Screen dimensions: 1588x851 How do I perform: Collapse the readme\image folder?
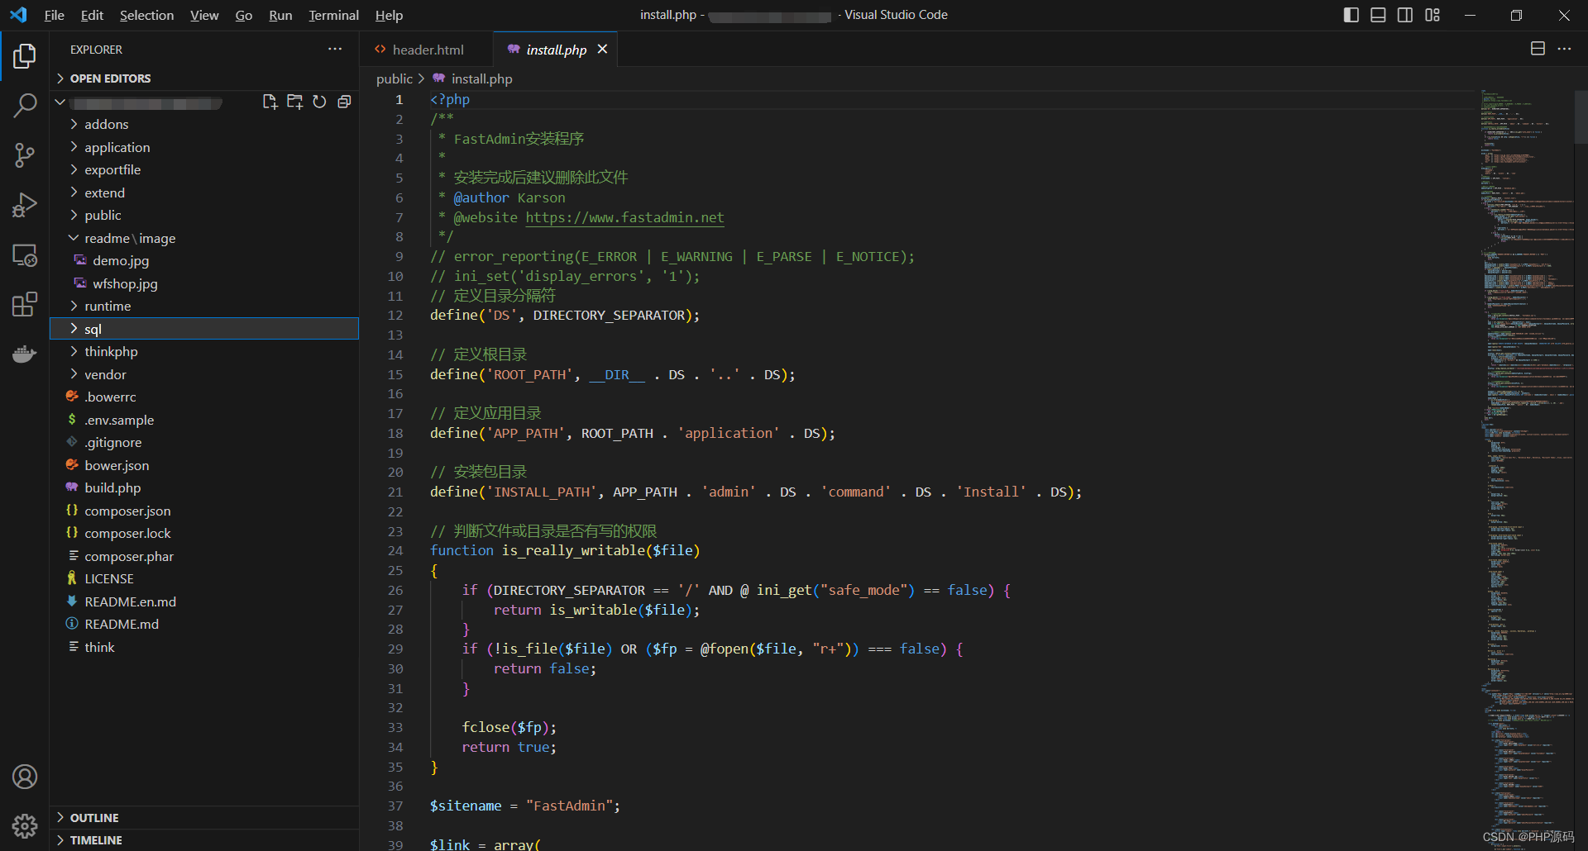point(204,238)
